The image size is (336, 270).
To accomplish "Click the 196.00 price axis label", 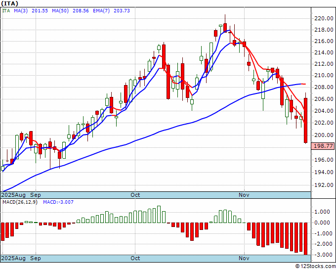I will point(324,160).
